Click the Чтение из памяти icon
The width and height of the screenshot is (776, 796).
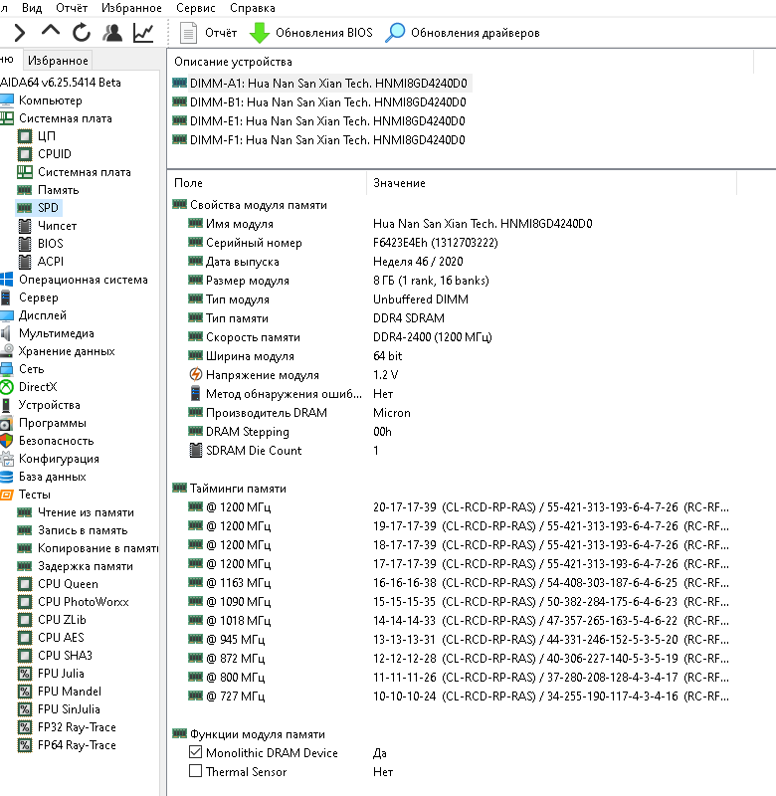pyautogui.click(x=24, y=512)
